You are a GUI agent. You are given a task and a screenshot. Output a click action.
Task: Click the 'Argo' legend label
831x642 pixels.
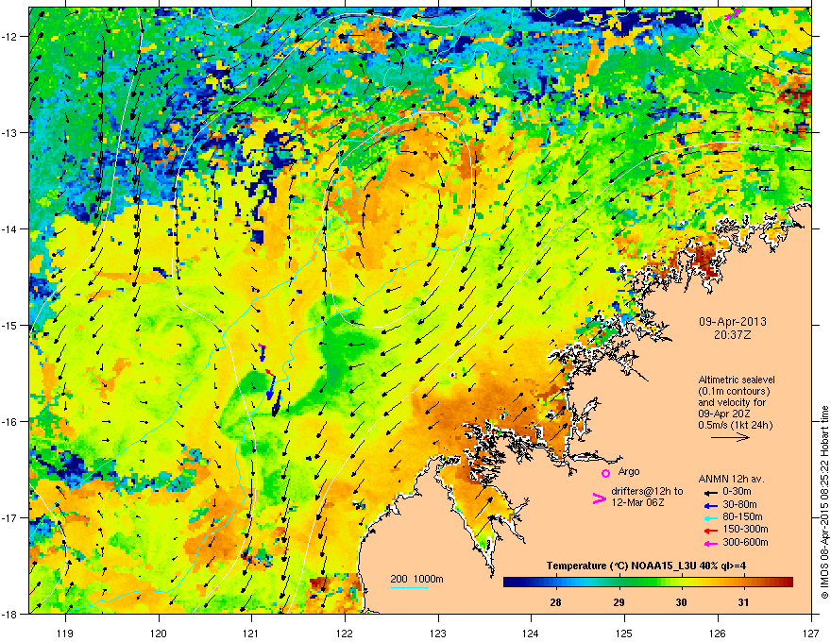(x=629, y=471)
